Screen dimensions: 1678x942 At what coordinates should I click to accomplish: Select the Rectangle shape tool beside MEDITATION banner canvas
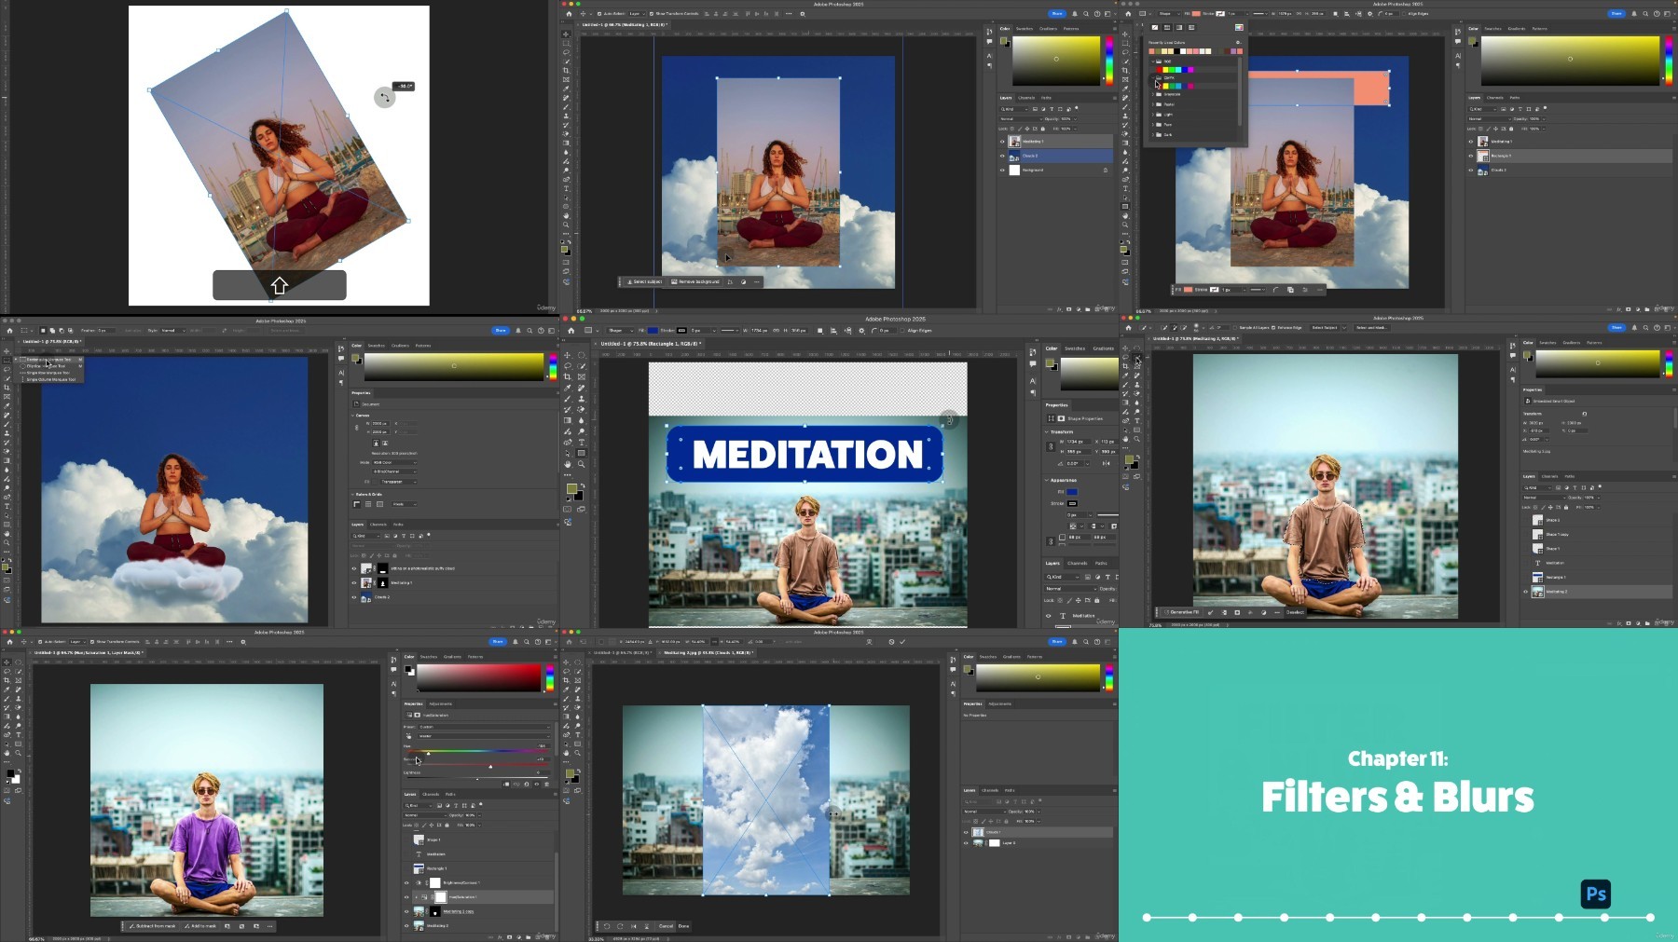tap(582, 453)
